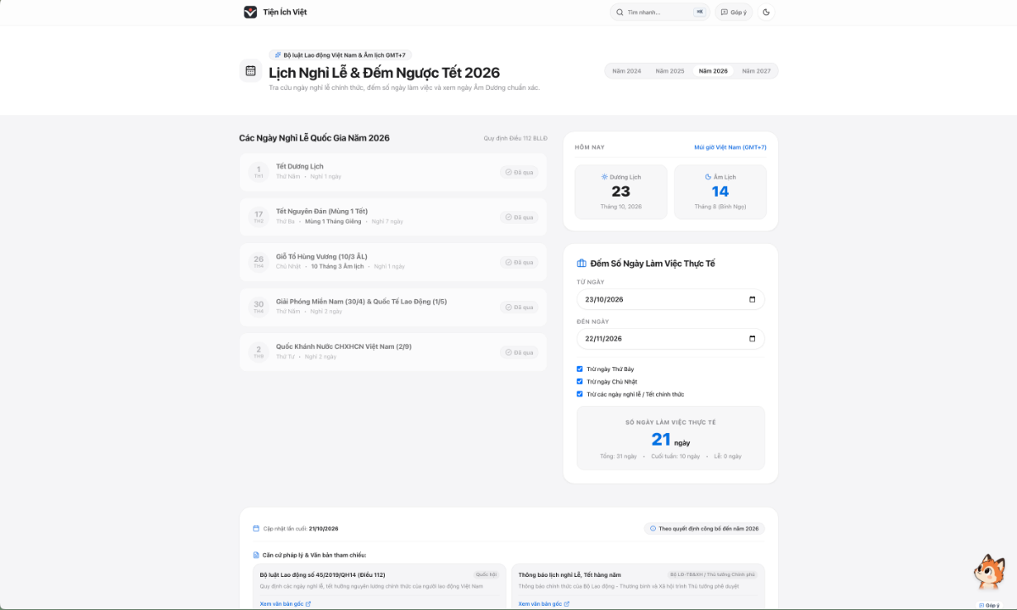Switch to Năm 2027 tab
Image resolution: width=1017 pixels, height=610 pixels.
[757, 71]
